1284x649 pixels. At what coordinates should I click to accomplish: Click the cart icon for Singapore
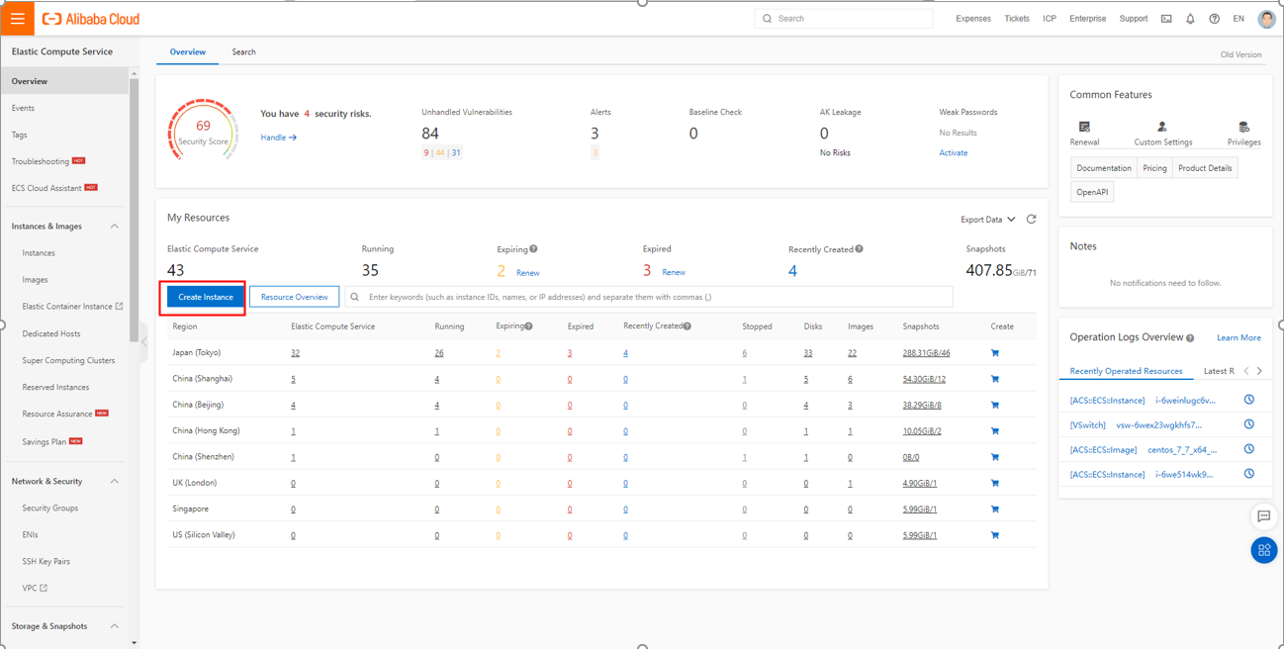click(x=995, y=510)
